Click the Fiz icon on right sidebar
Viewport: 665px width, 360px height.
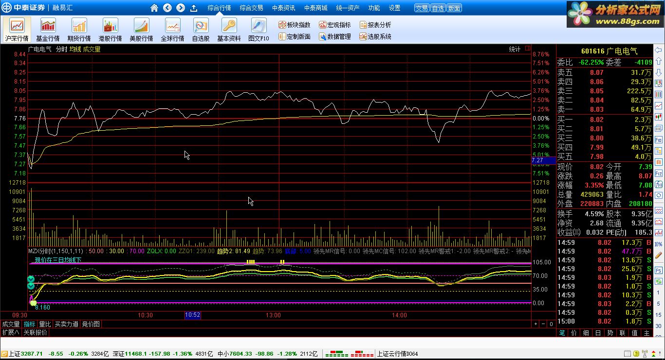[659, 173]
